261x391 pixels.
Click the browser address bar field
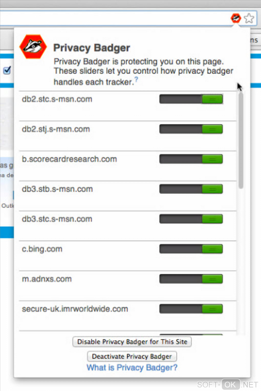coord(115,18)
